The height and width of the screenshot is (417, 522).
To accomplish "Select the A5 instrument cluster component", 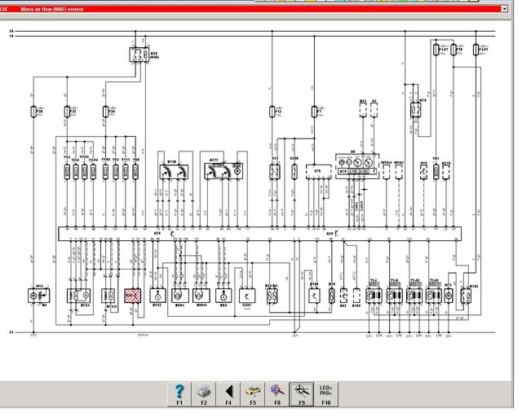I will (356, 163).
